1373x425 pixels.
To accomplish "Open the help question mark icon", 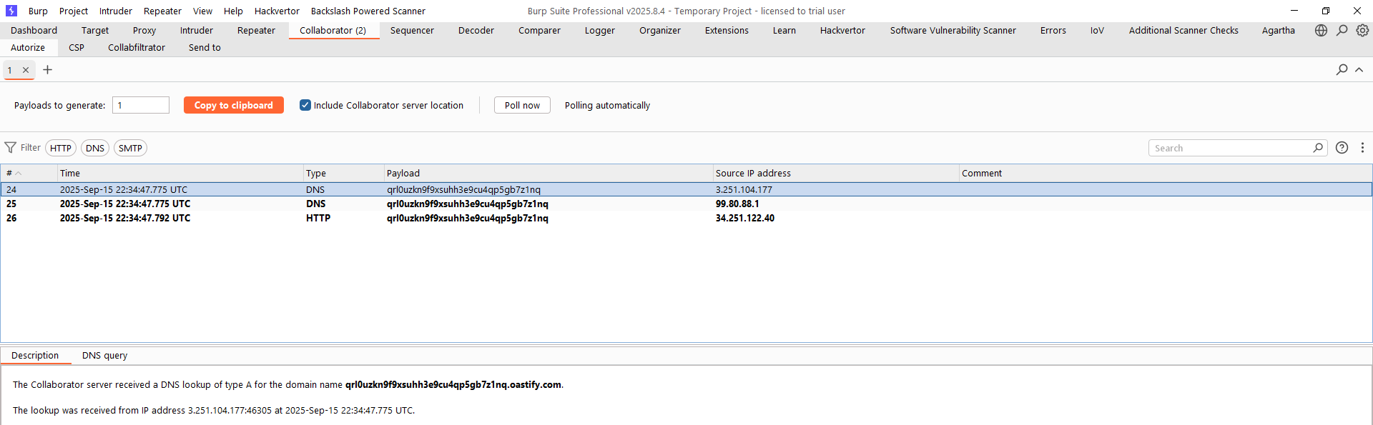I will click(1342, 148).
